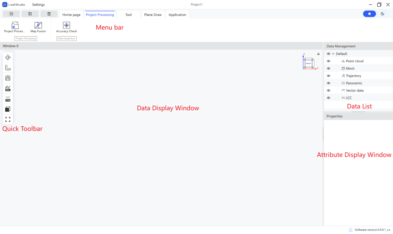Switch to the Application tab

tap(177, 14)
